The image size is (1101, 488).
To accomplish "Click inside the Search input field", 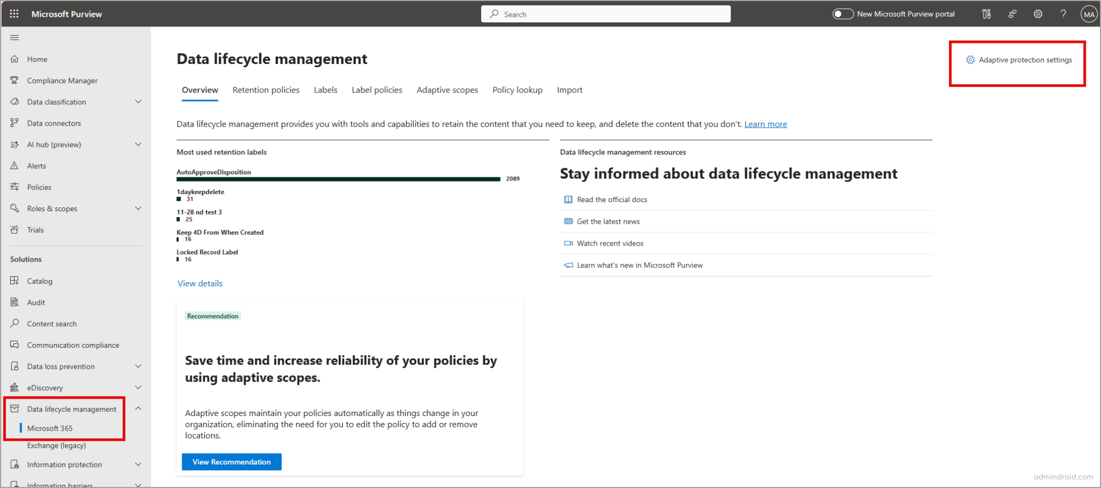I will (x=605, y=13).
